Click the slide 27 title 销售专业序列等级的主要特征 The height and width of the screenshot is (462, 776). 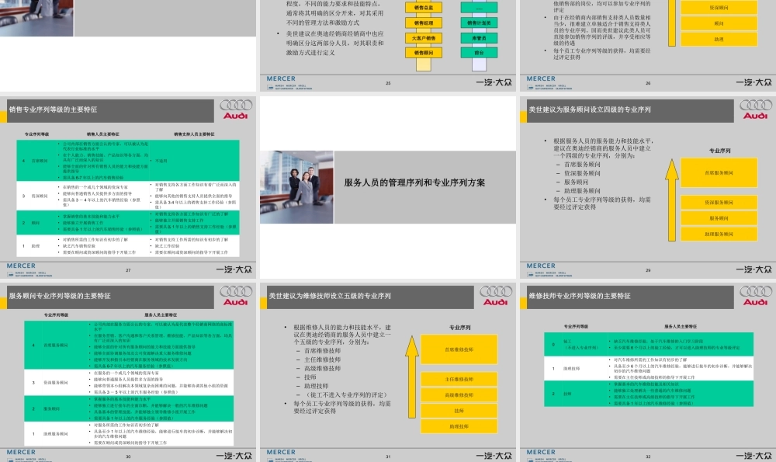pyautogui.click(x=53, y=109)
